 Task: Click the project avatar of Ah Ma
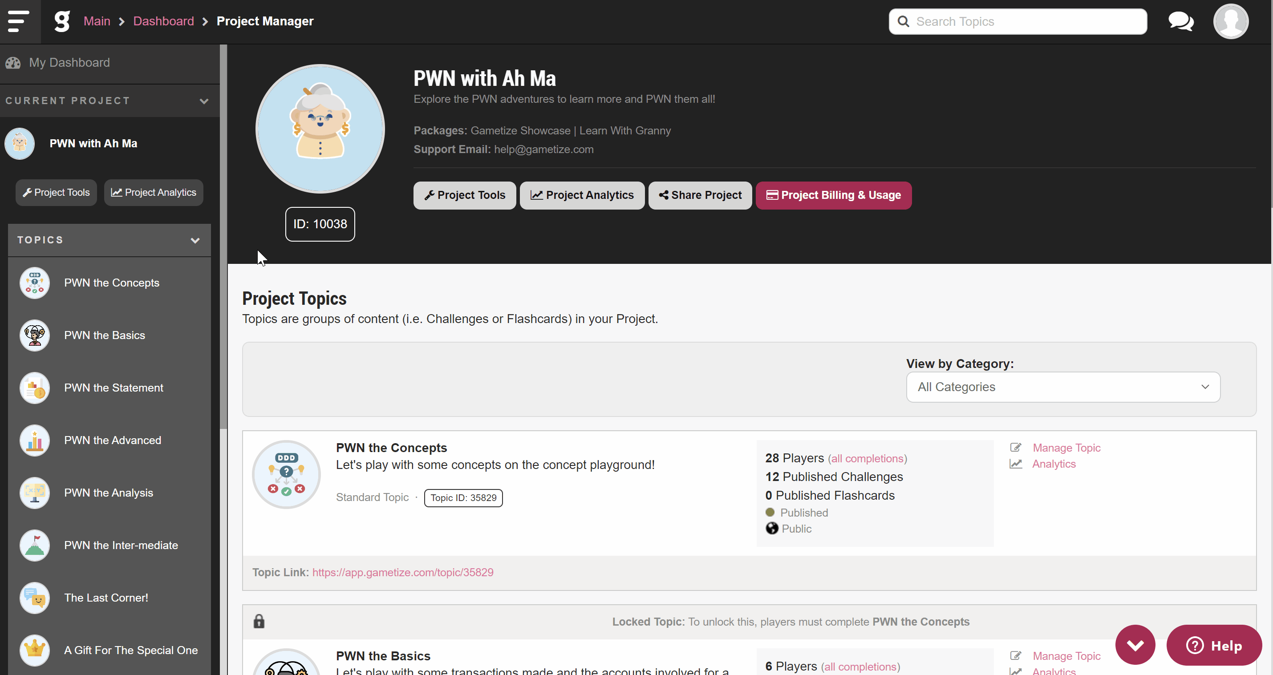coord(320,129)
